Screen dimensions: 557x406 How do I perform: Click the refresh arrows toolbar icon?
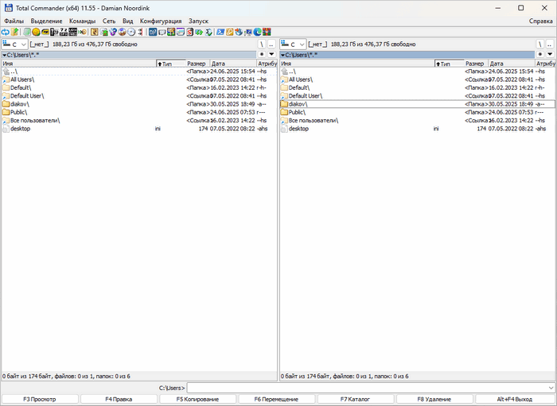pos(6,32)
